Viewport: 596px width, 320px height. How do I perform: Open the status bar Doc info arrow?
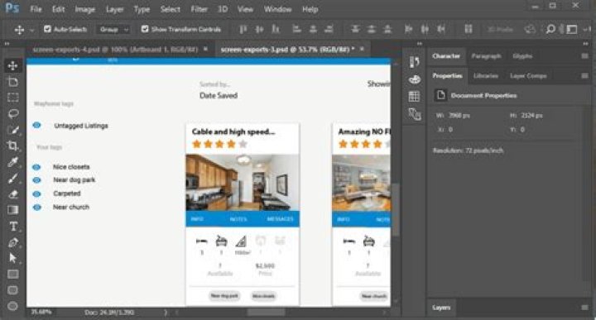166,313
